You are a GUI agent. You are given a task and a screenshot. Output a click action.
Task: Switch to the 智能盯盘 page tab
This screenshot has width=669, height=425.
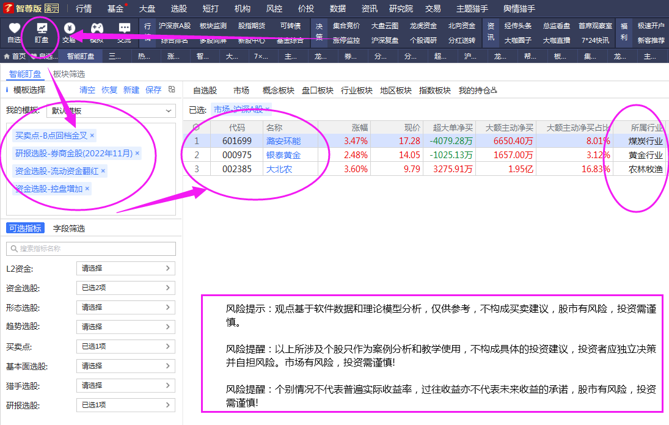point(81,56)
